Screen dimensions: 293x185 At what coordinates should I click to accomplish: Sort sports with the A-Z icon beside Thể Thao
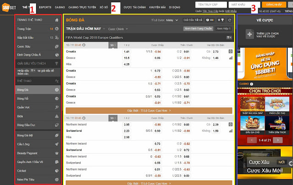point(57,81)
